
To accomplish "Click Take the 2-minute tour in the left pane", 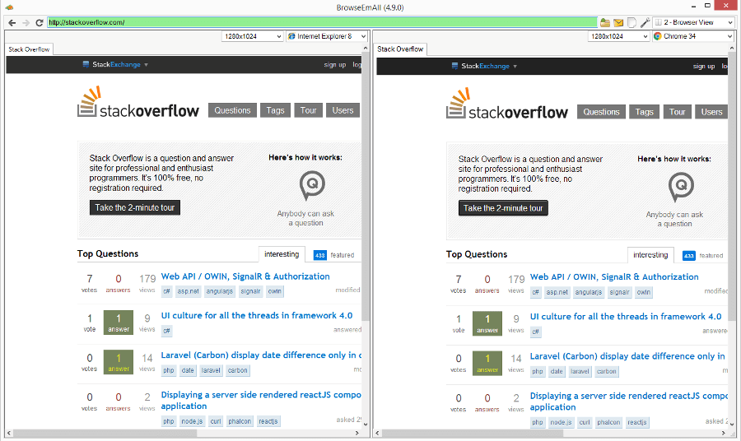I will click(135, 208).
